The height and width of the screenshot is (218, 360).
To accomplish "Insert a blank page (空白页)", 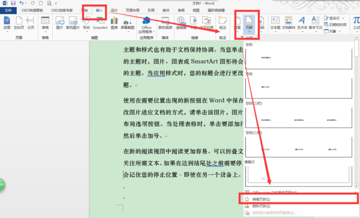I will (19, 23).
